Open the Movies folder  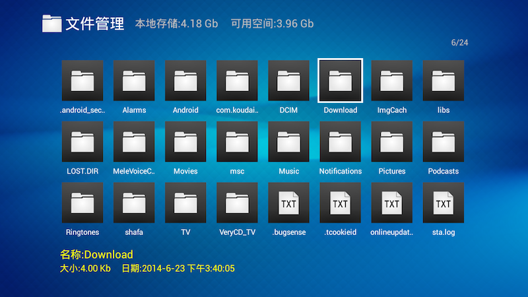pos(185,142)
